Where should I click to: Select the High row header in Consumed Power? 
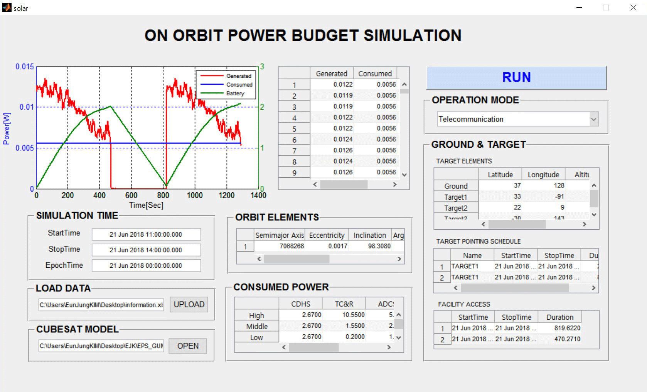(x=256, y=315)
